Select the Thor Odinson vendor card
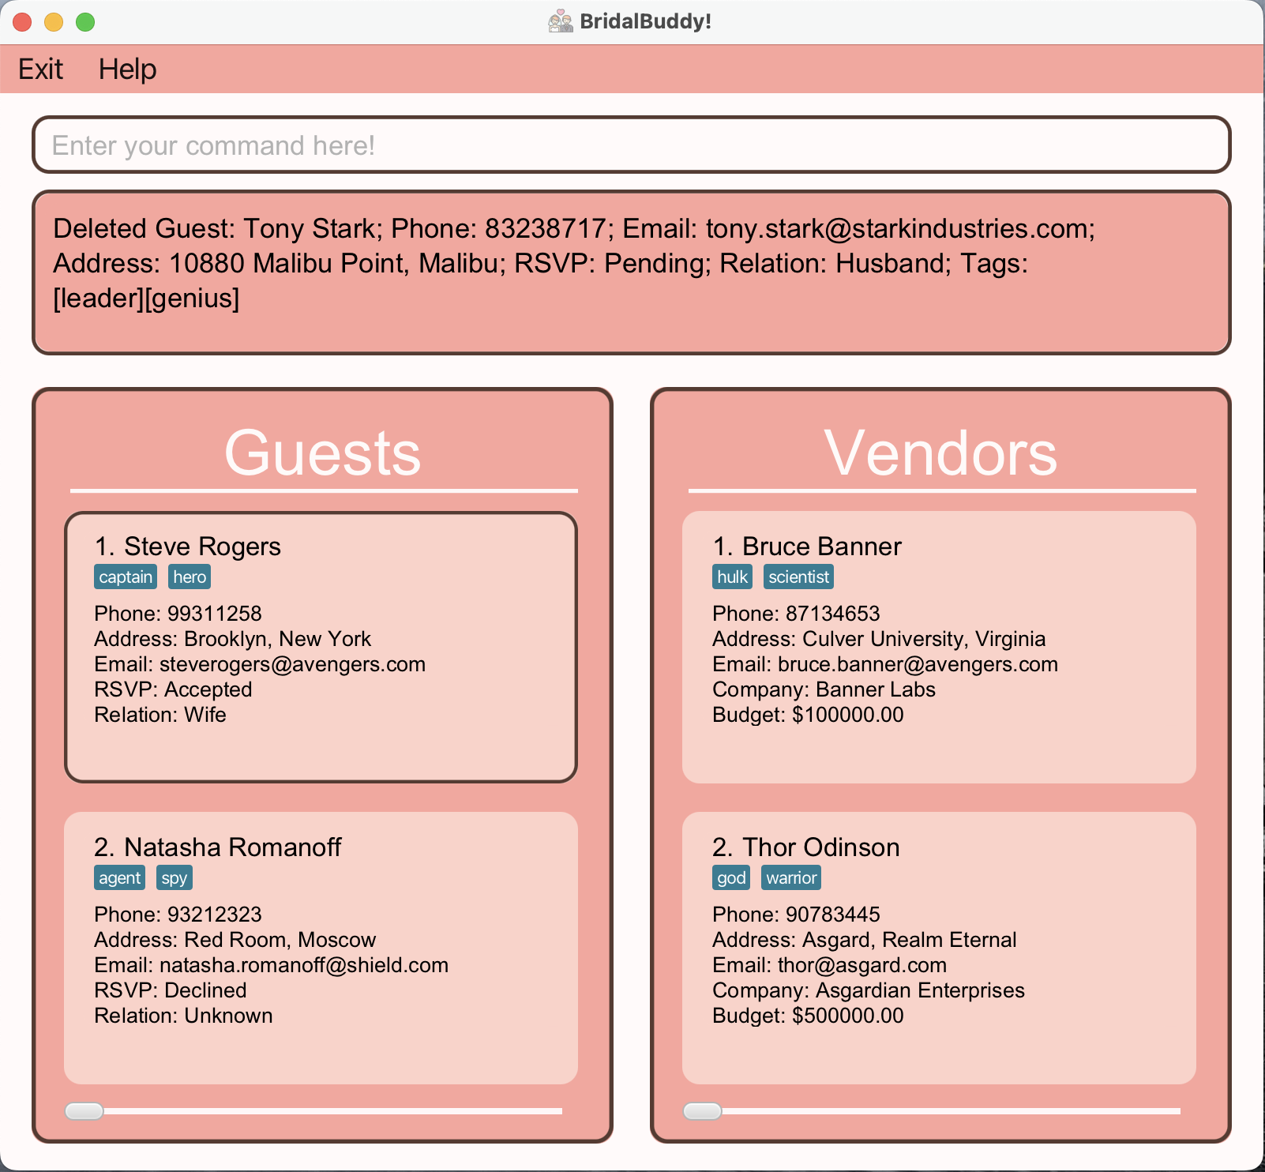This screenshot has height=1172, width=1265. tap(939, 948)
